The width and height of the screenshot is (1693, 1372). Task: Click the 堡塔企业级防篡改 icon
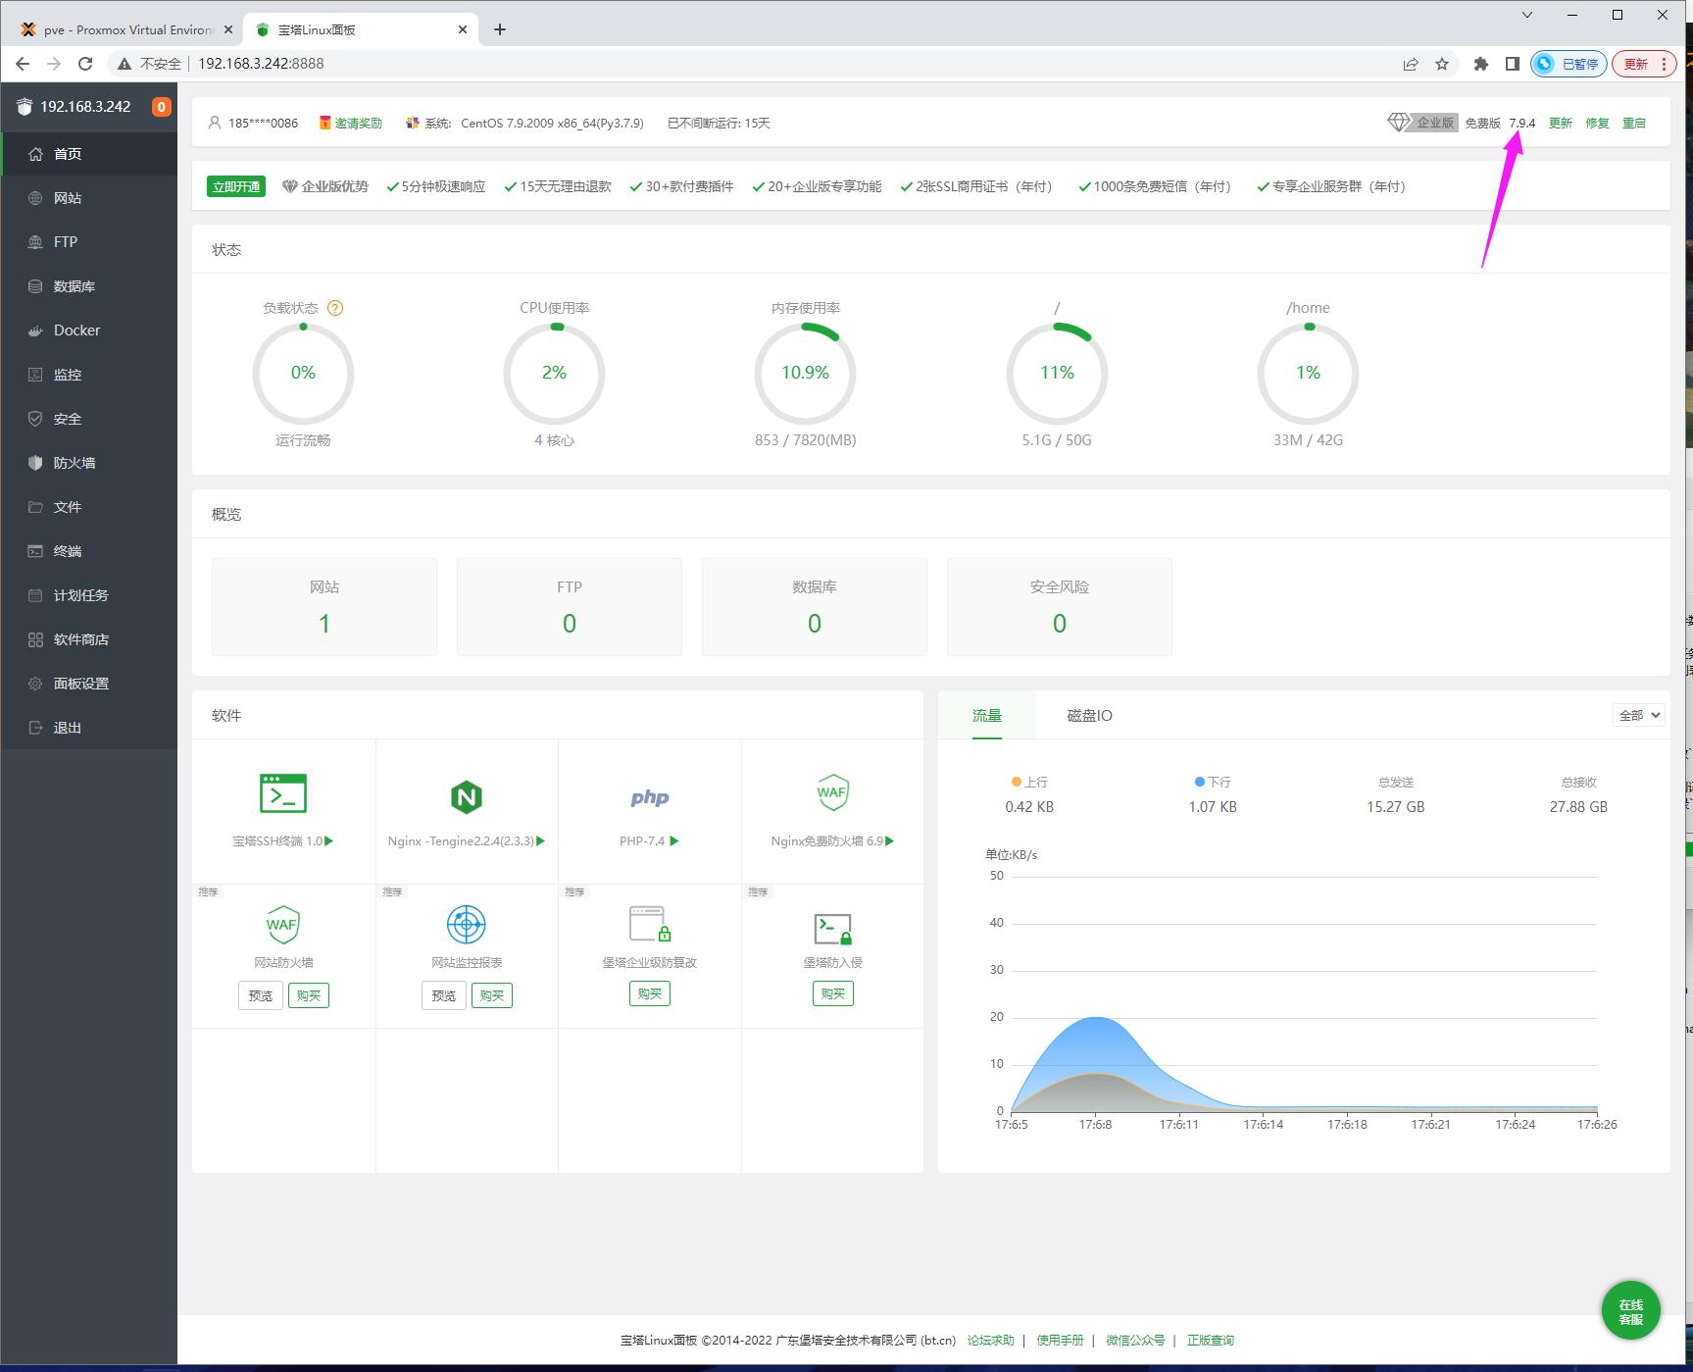click(650, 923)
